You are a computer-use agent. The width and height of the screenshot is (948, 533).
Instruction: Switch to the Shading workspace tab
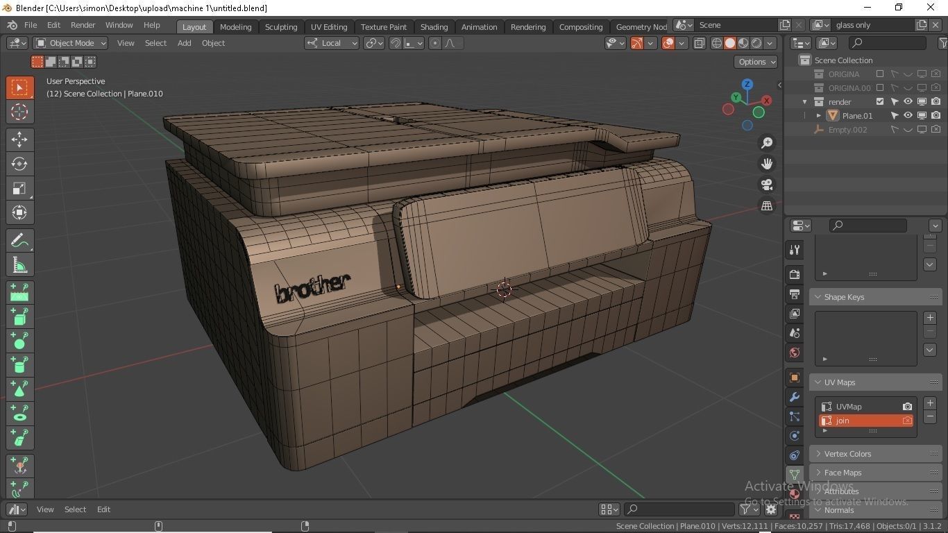[434, 26]
